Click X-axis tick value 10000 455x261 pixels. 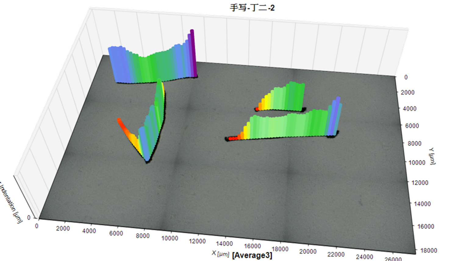click(x=170, y=238)
